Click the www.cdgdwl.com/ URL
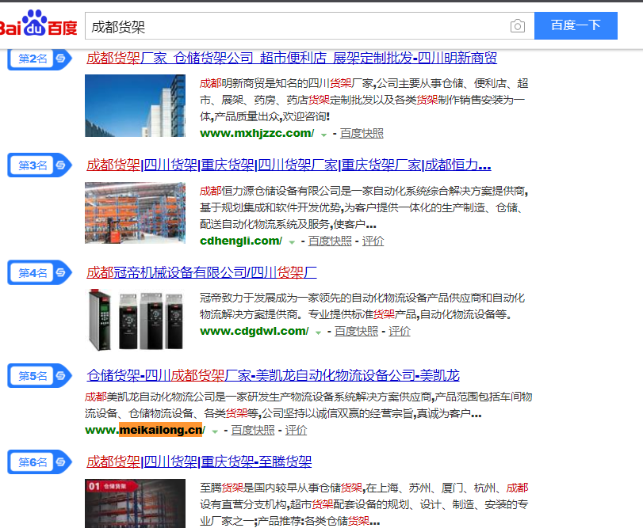Viewport: 643px width, 528px height. [x=255, y=331]
